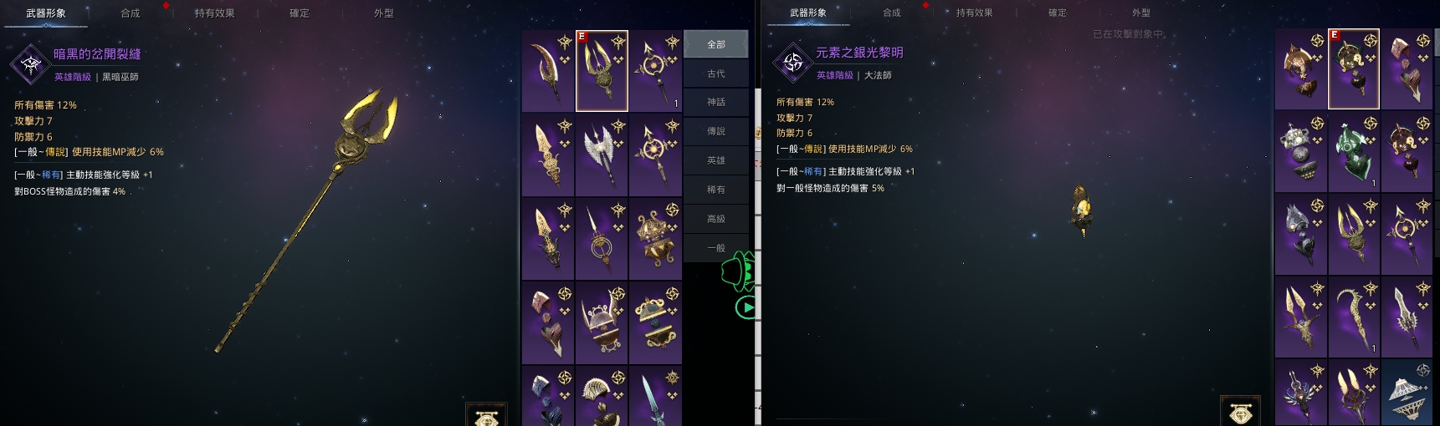Select the blue sword weapon icon
Viewport: 1440px width, 426px height.
coord(655,396)
